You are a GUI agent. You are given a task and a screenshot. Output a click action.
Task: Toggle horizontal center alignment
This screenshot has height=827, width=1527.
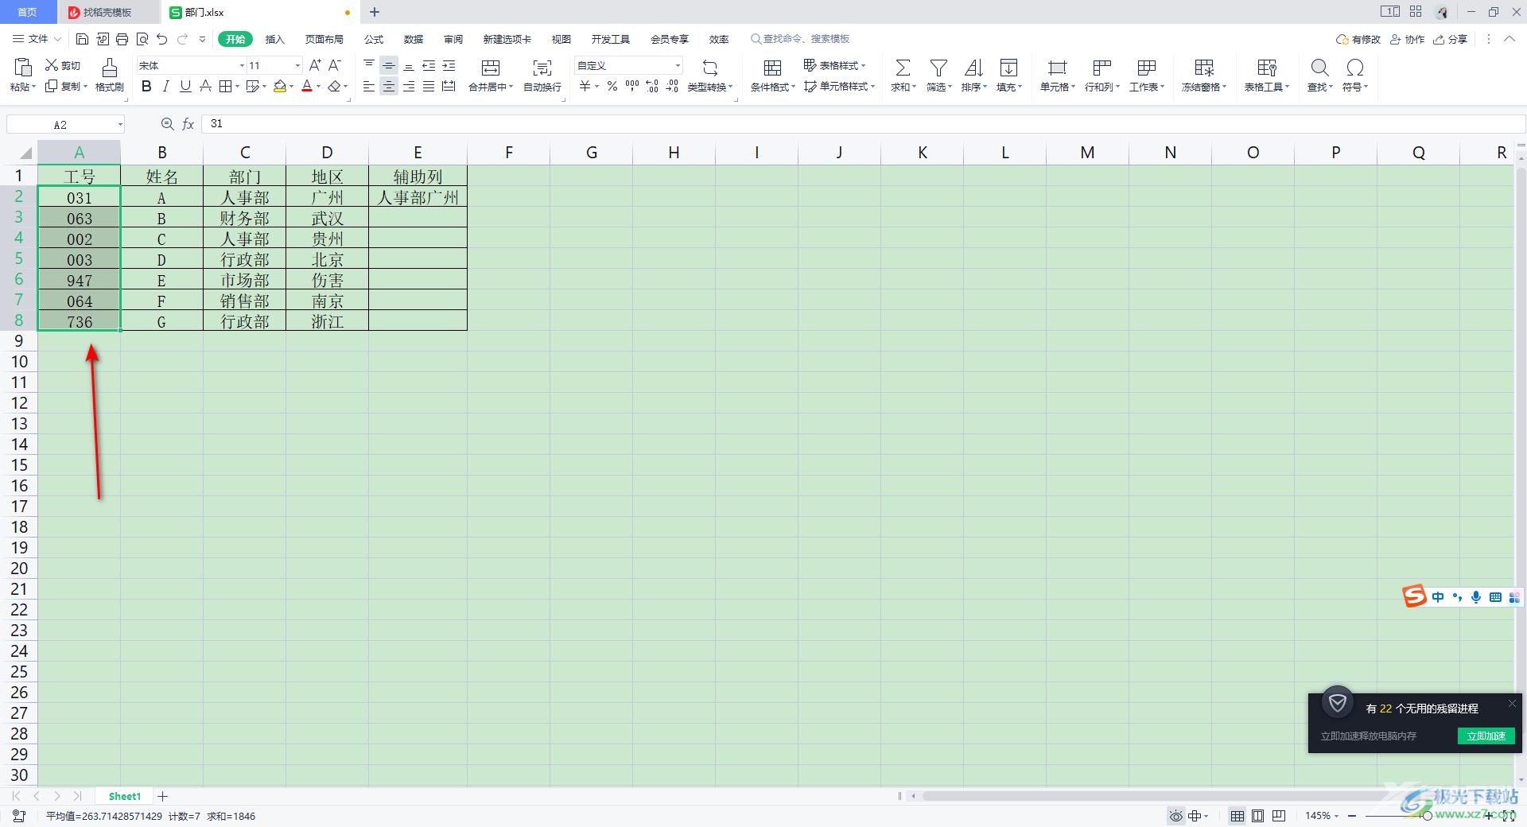pos(389,87)
